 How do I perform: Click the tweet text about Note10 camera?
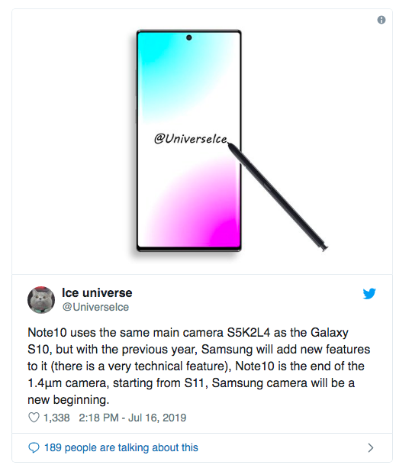pos(199,366)
